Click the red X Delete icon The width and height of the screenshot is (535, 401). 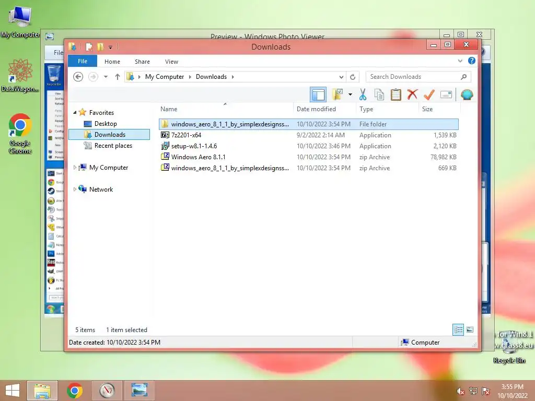(x=412, y=95)
